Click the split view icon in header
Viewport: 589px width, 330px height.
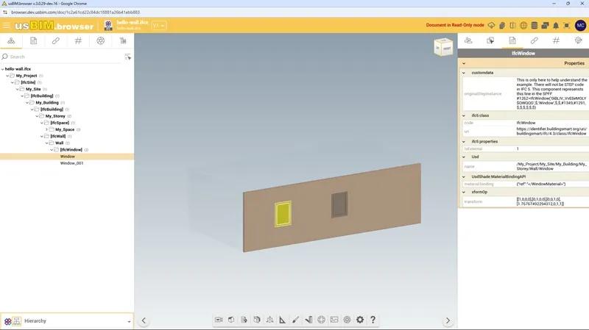[512, 26]
